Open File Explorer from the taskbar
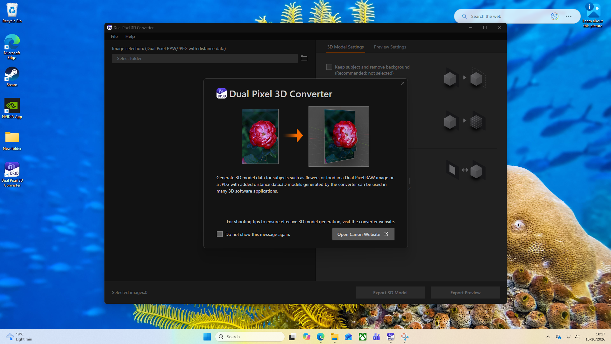This screenshot has height=344, width=611. click(334, 337)
